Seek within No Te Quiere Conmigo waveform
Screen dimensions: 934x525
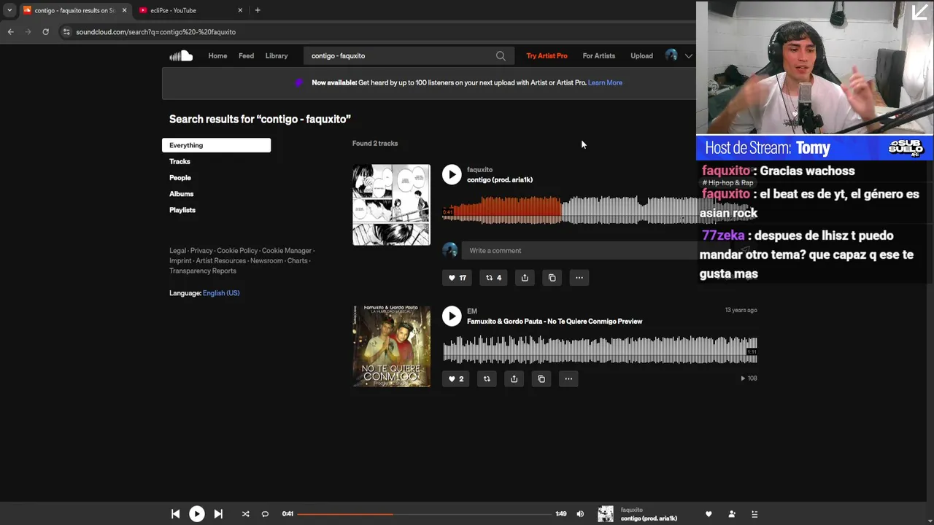click(600, 349)
